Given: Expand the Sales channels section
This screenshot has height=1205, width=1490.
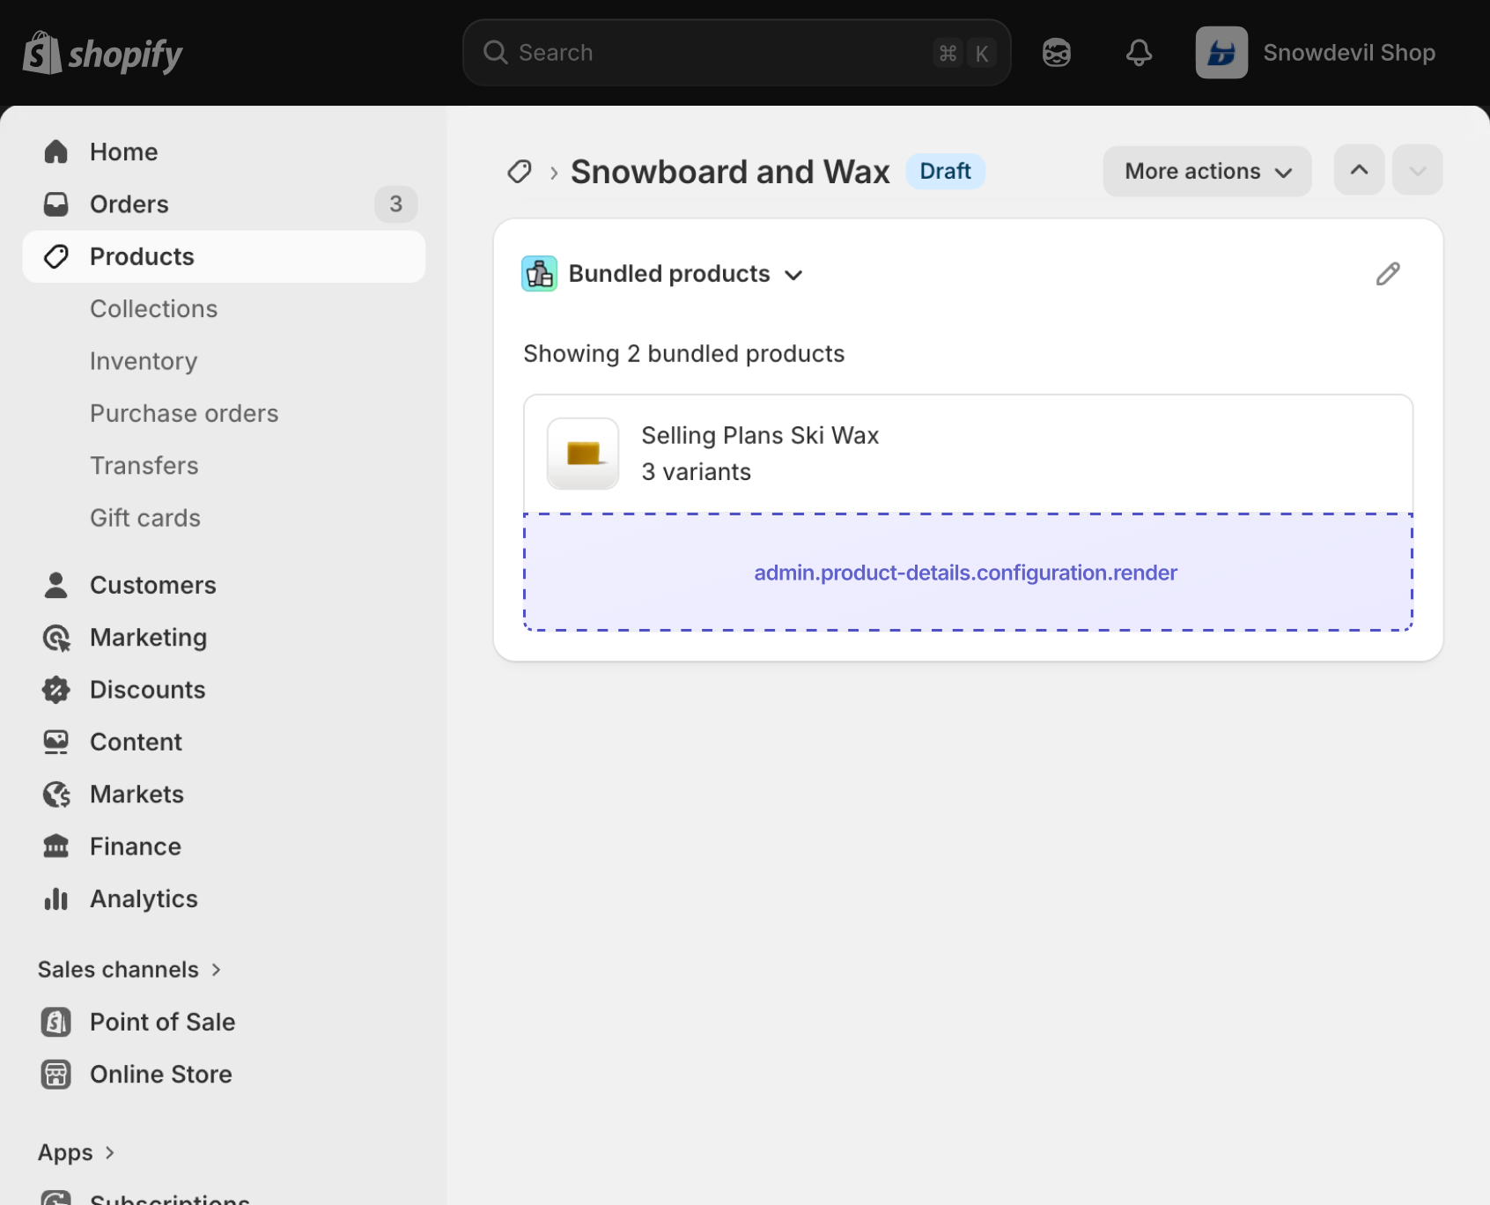Looking at the screenshot, I should (x=129, y=970).
